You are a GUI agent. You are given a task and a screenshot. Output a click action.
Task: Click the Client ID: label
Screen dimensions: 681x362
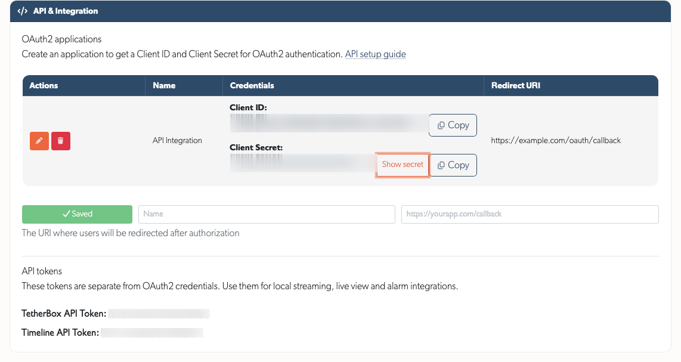coord(249,108)
